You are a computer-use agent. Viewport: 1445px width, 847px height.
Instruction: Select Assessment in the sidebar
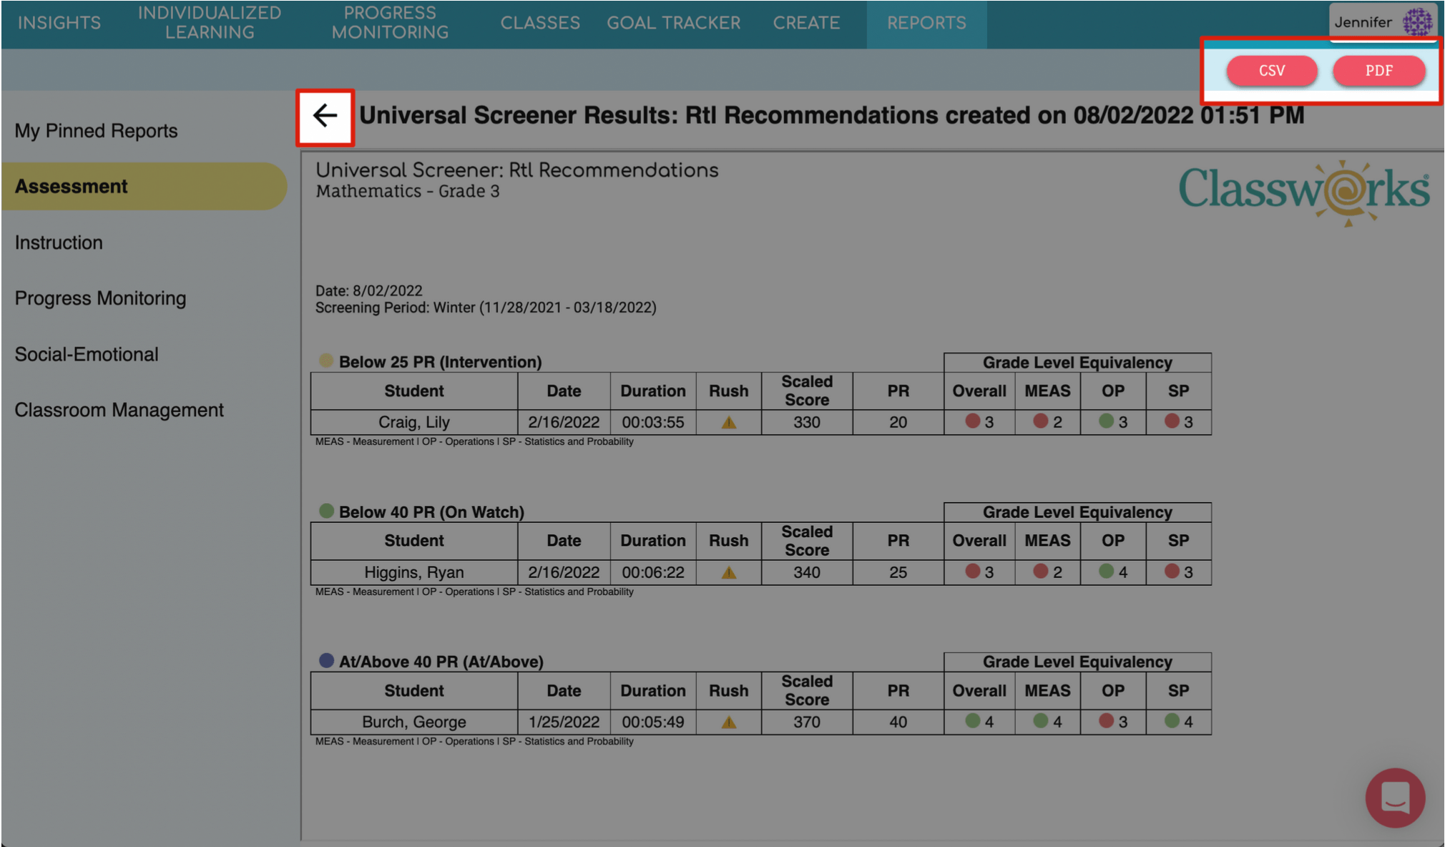71,186
